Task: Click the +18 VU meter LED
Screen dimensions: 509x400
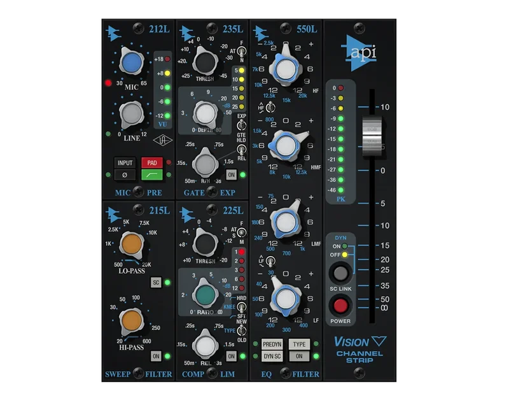Action: click(167, 59)
